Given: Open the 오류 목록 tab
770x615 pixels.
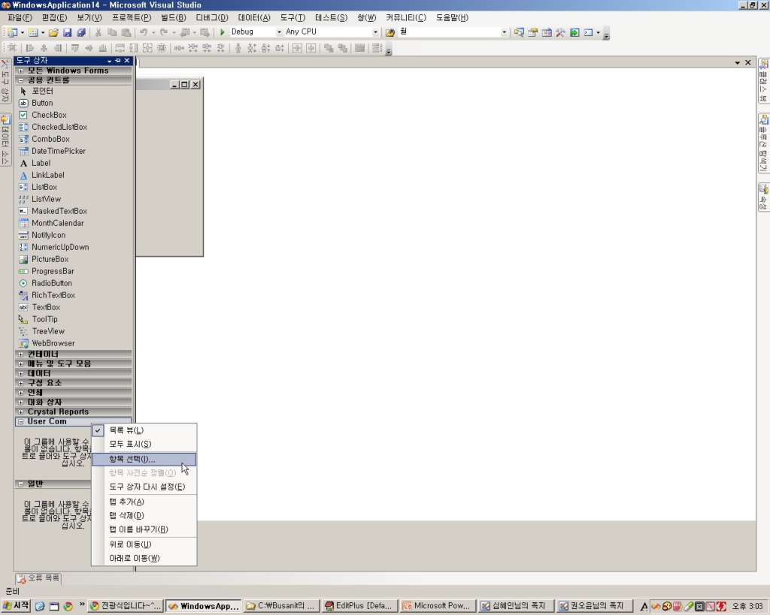Looking at the screenshot, I should [38, 578].
